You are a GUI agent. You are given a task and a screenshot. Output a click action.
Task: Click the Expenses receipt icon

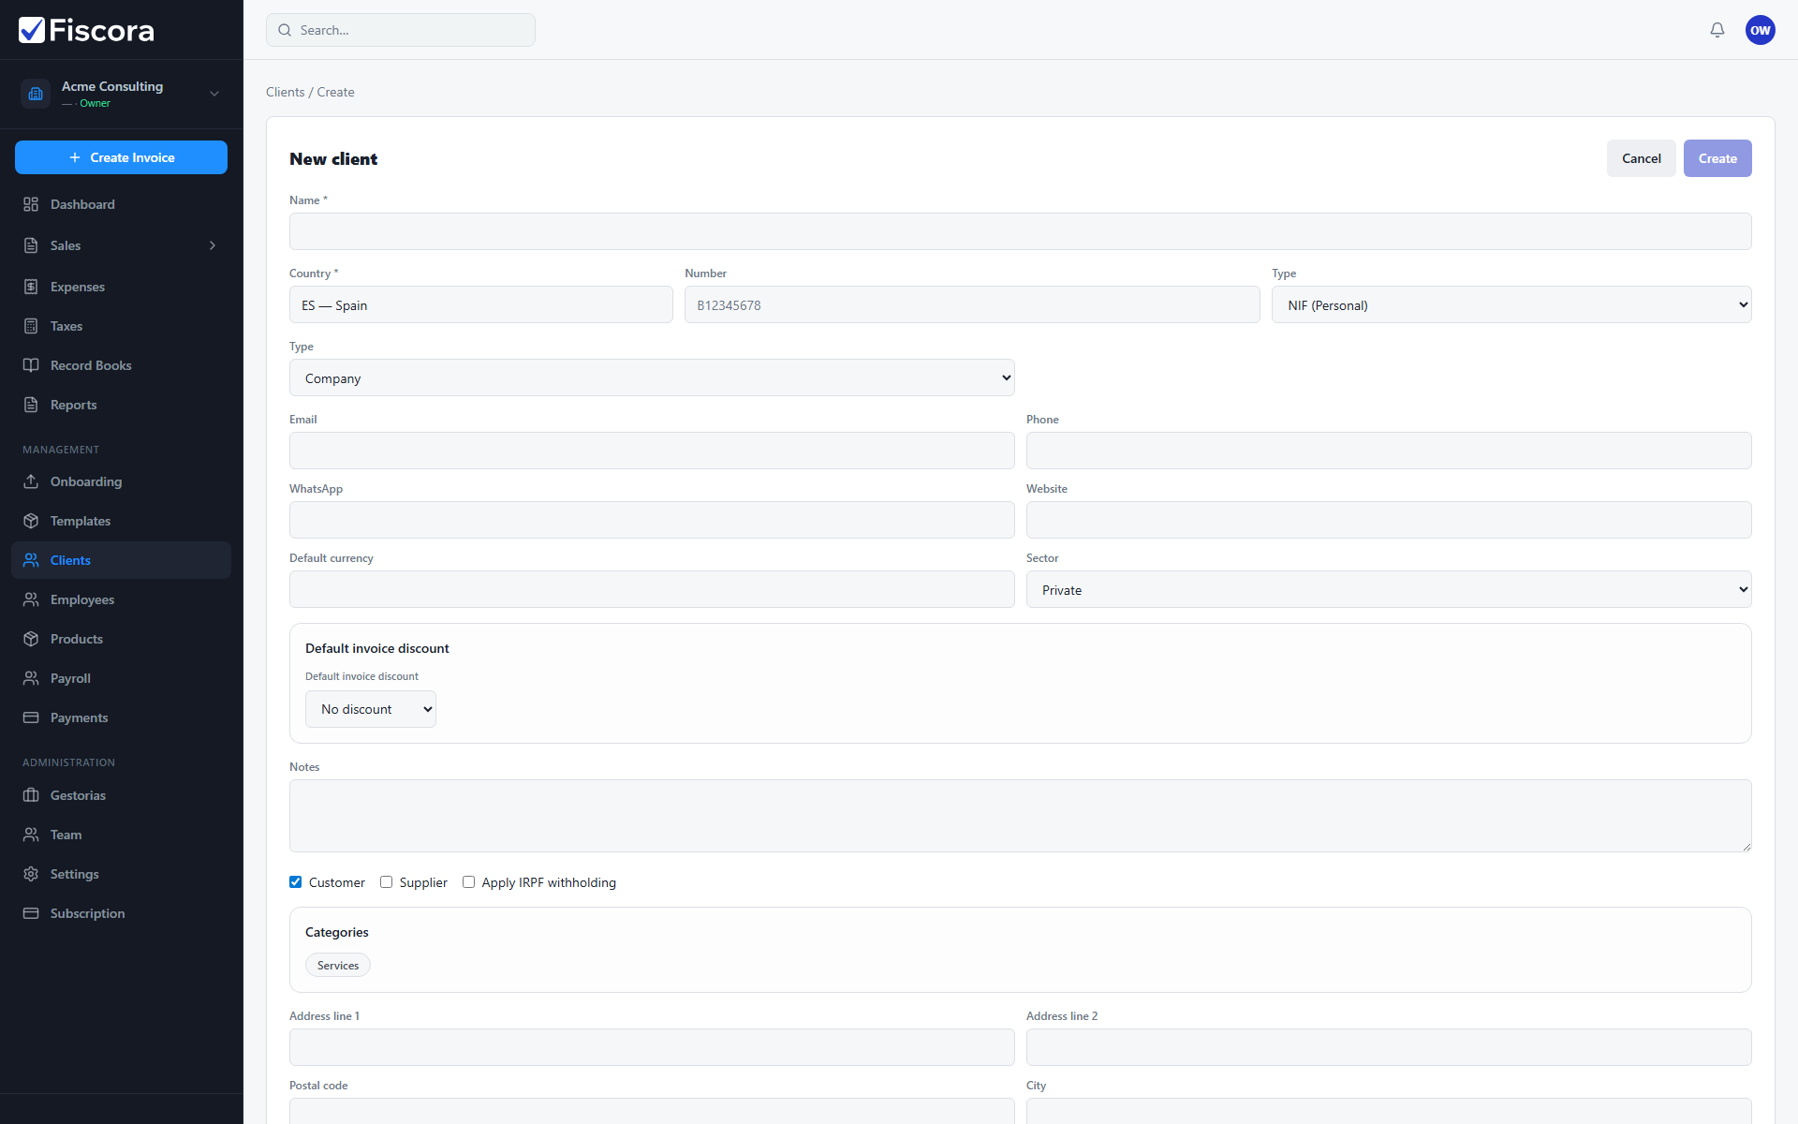click(x=31, y=287)
